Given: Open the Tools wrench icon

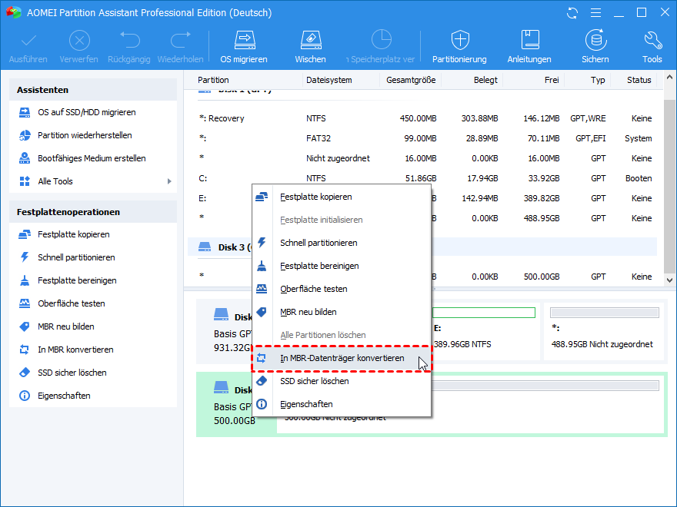Looking at the screenshot, I should 652,41.
